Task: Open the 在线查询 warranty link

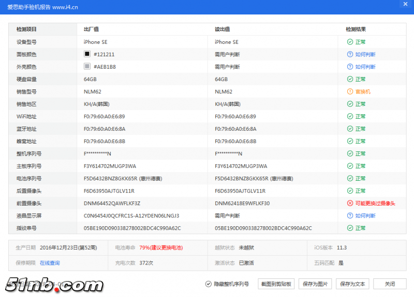Action: tap(50, 263)
